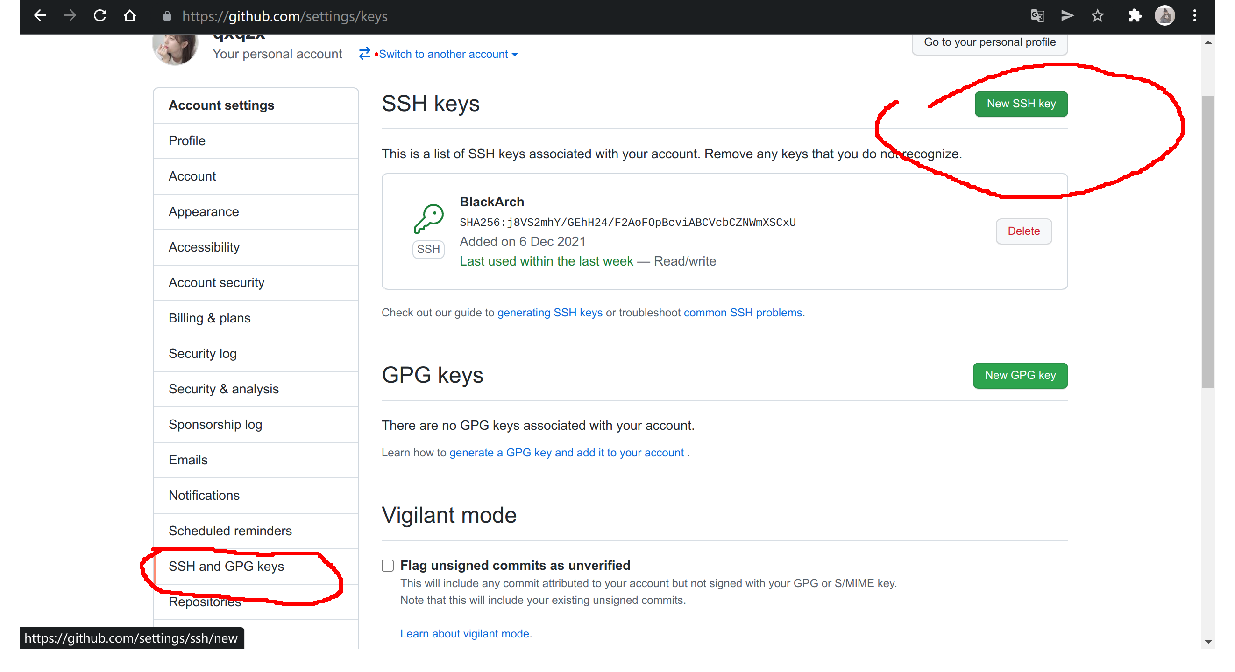
Task: Click the New SSH key button
Action: click(x=1021, y=104)
